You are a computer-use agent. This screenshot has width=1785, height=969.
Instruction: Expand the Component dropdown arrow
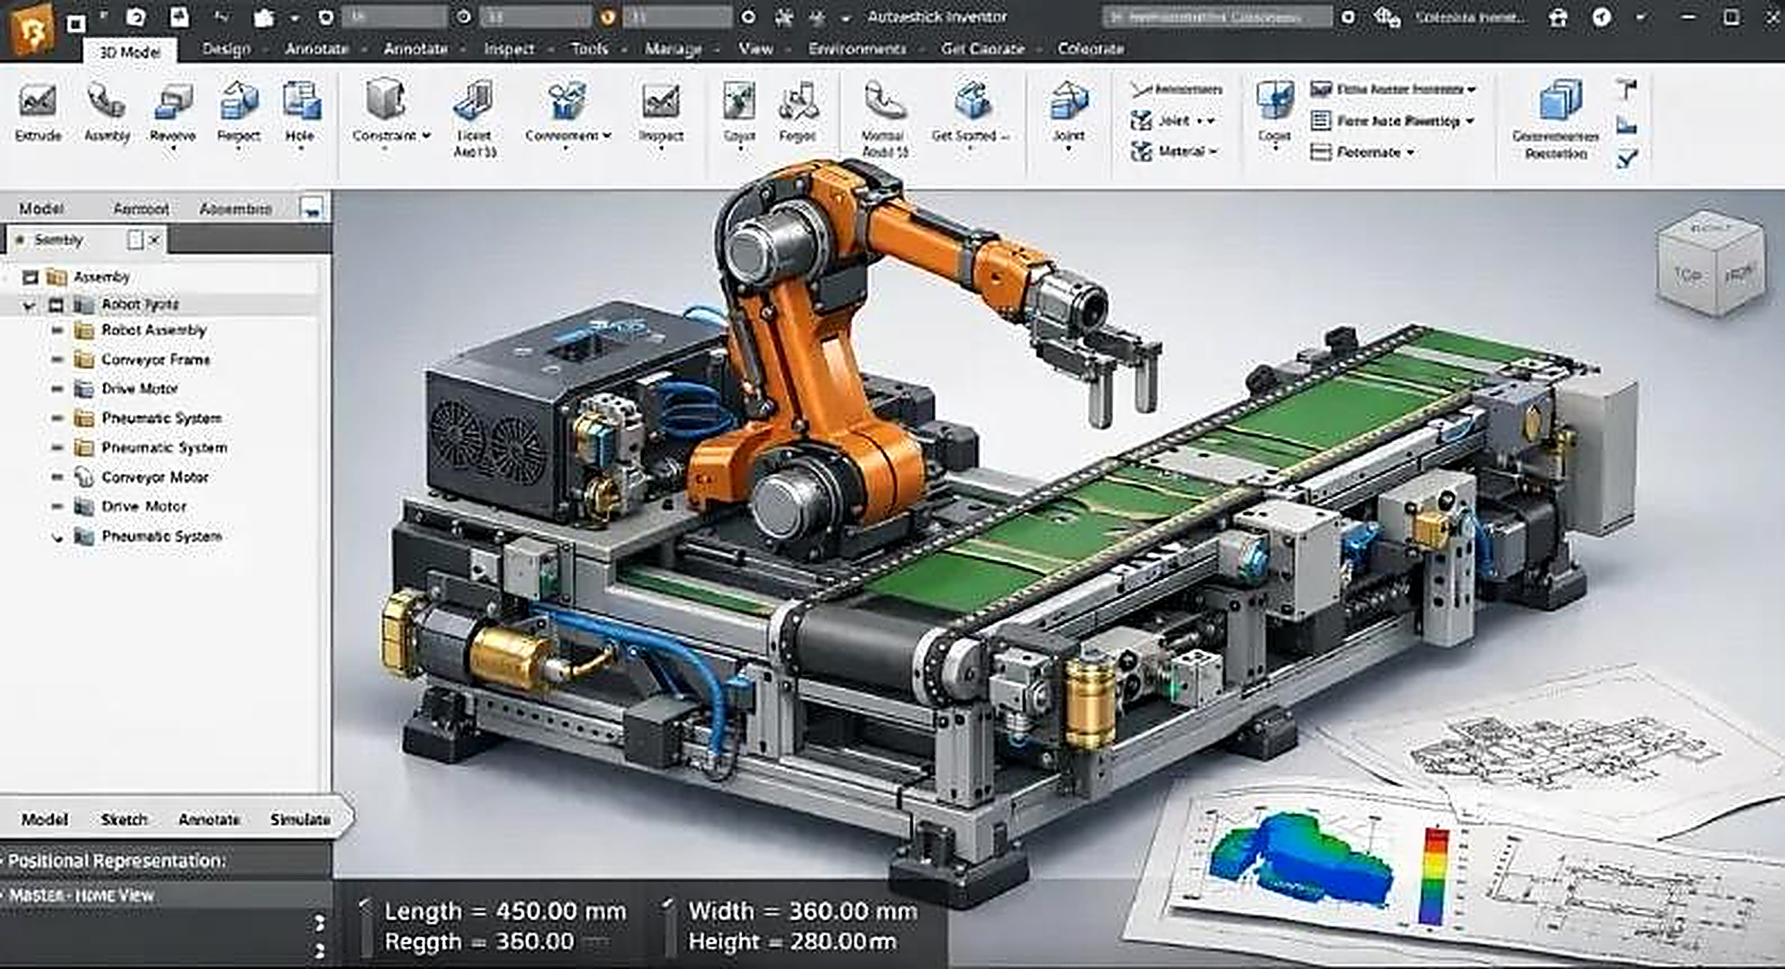tap(606, 136)
